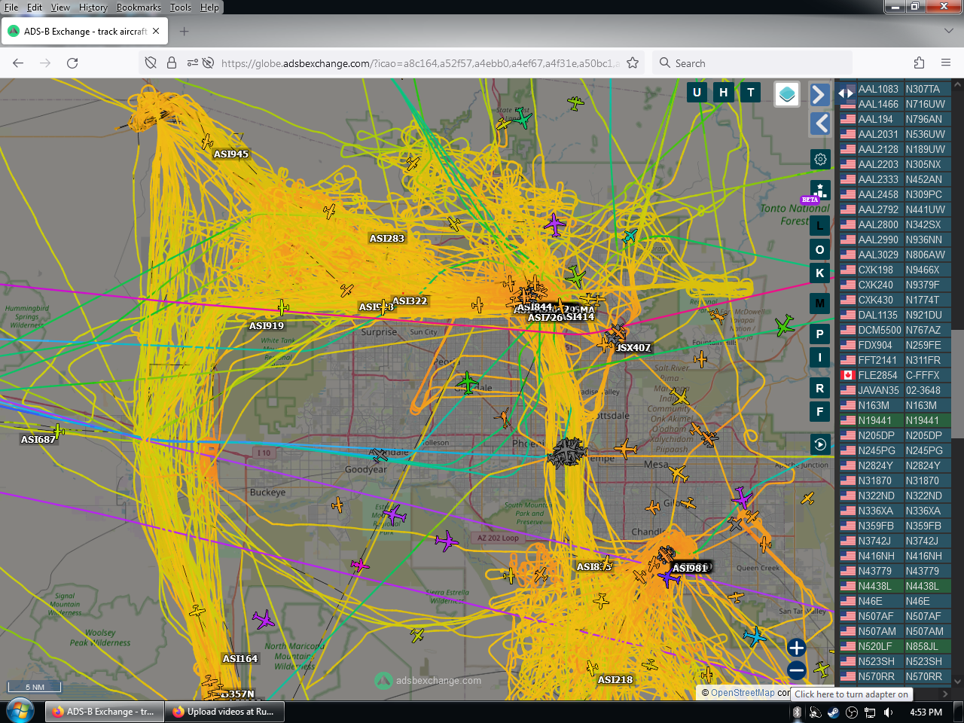This screenshot has width=964, height=723.
Task: Click the ADS-B Exchange taskbar button
Action: [x=104, y=712]
